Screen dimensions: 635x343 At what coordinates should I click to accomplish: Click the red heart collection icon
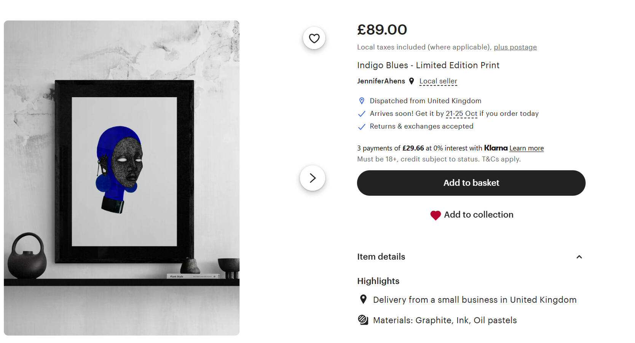click(436, 215)
